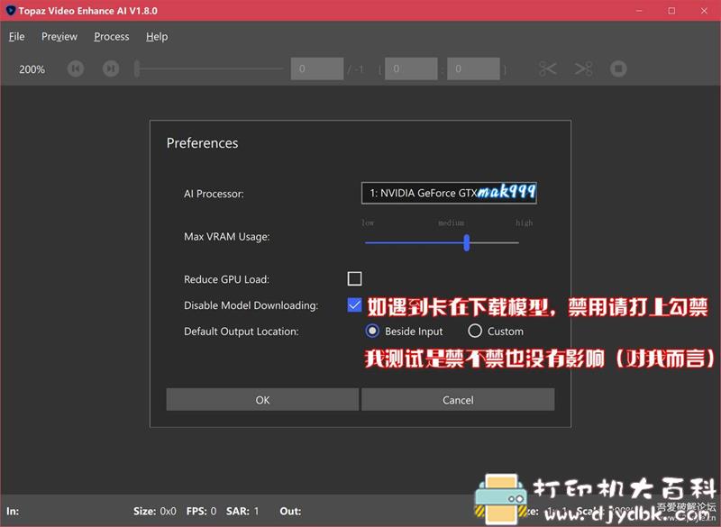This screenshot has height=527, width=721.
Task: Click the next frame playback icon
Action: (111, 69)
